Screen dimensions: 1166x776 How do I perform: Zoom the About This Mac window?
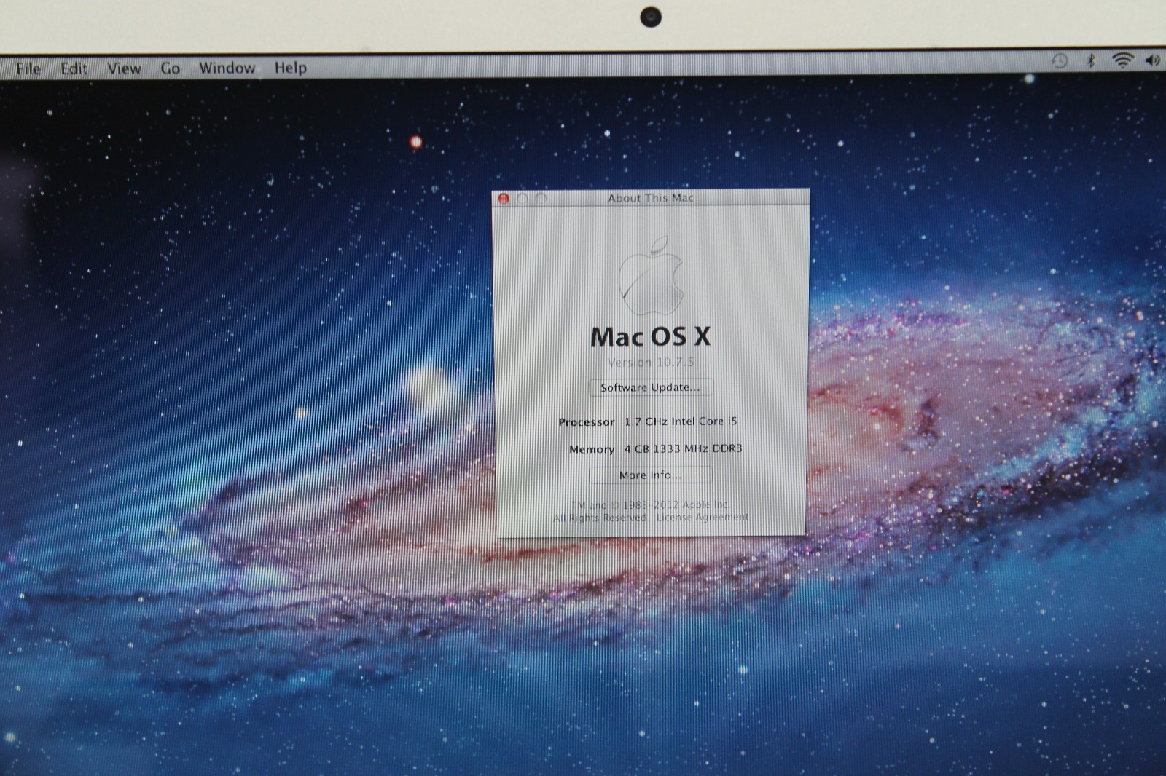(x=541, y=198)
